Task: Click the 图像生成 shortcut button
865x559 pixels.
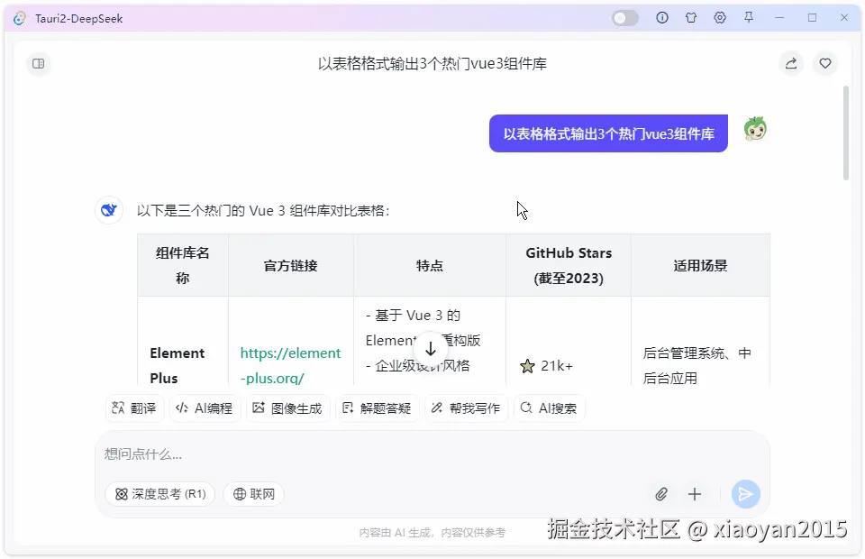Action: pyautogui.click(x=287, y=408)
